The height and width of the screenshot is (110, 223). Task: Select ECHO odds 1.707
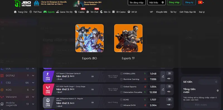click(x=153, y=100)
